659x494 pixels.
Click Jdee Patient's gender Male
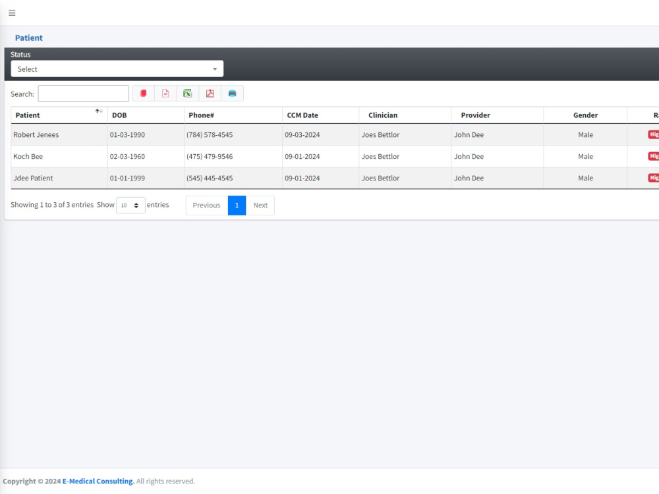[x=585, y=178]
